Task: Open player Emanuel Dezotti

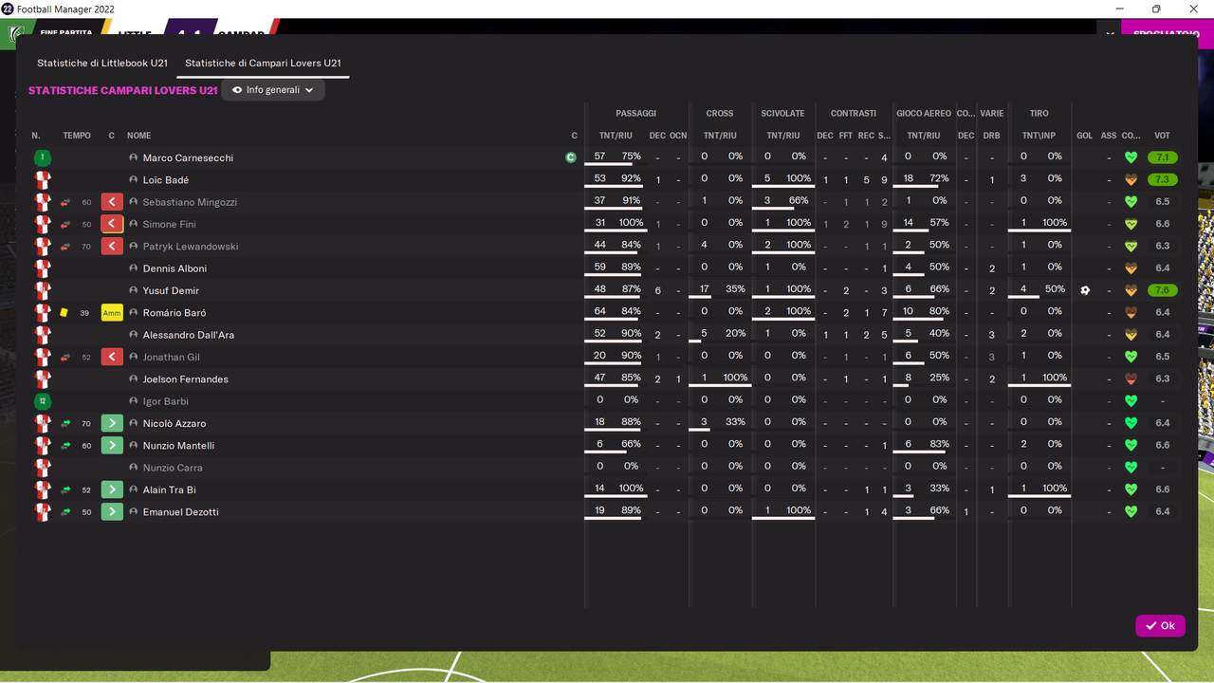Action: (x=181, y=512)
